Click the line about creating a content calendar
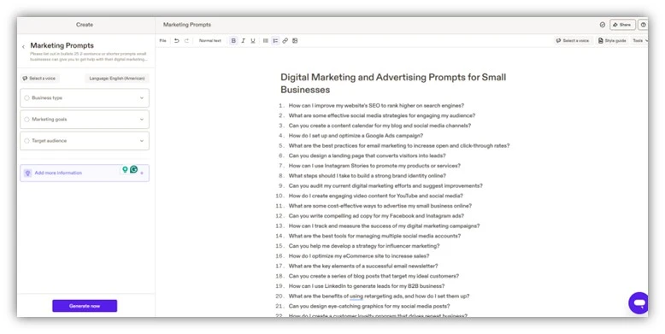The height and width of the screenshot is (334, 665). 380,126
